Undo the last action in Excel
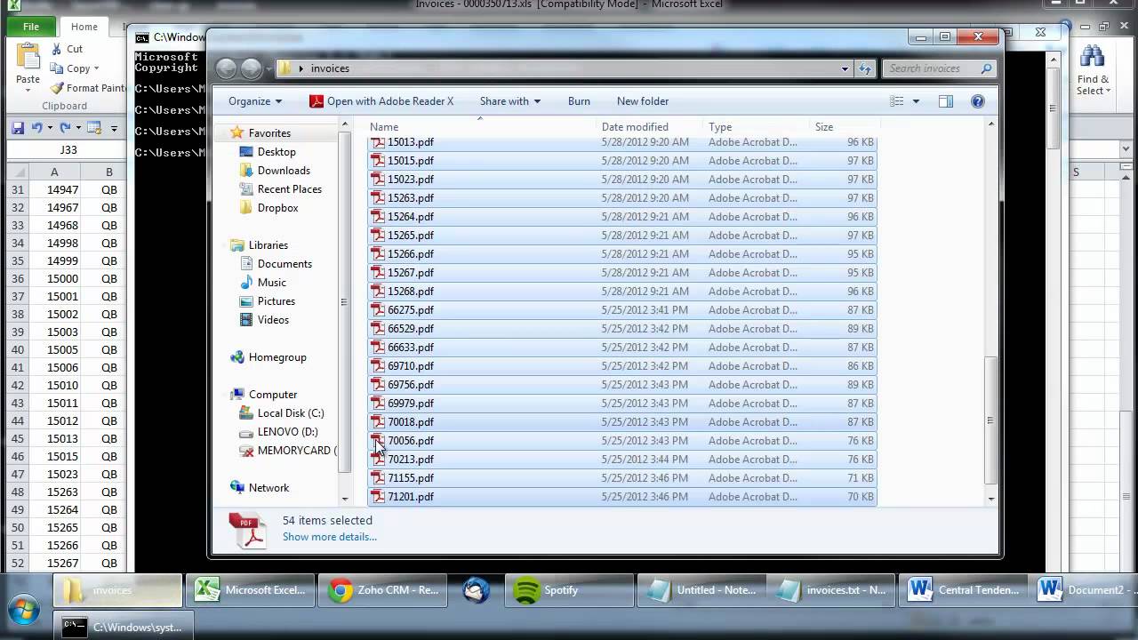Screen dimensions: 1138x640 tap(36, 128)
